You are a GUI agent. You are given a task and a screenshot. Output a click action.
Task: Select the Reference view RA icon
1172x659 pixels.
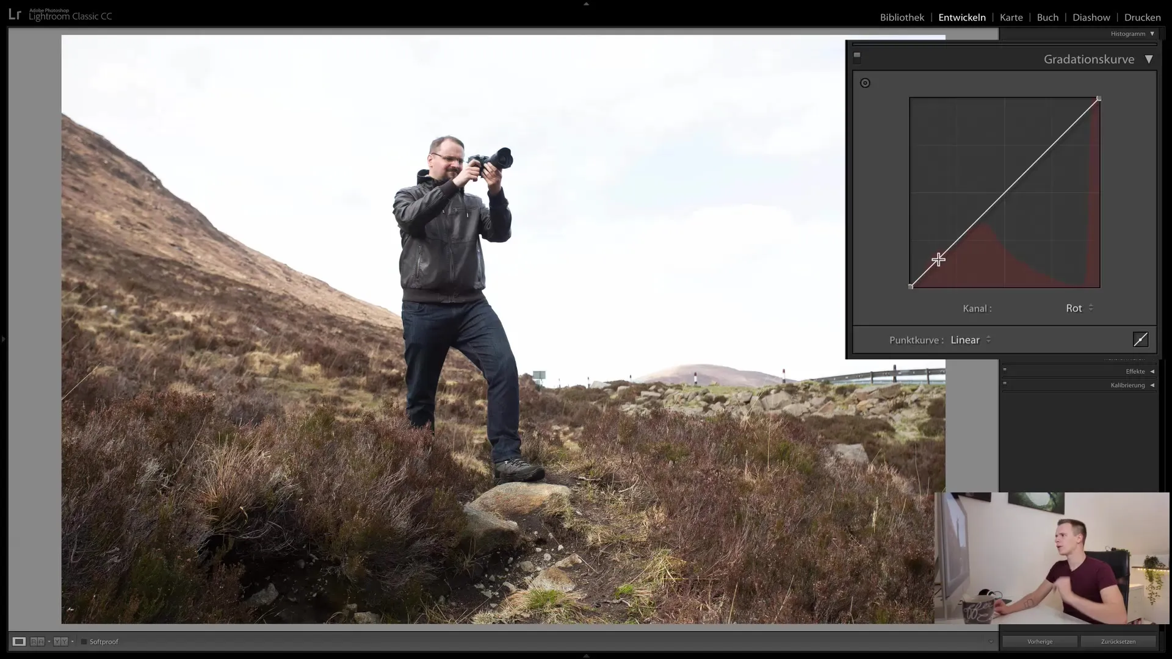tap(37, 641)
